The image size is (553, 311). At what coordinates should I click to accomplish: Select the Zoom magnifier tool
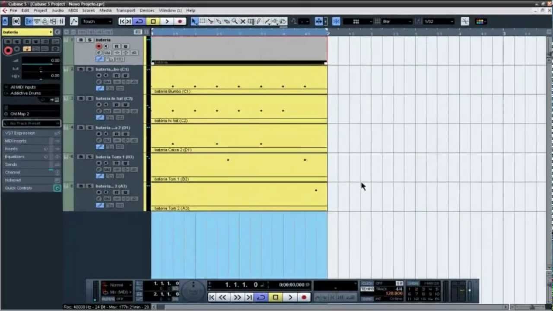coord(235,21)
